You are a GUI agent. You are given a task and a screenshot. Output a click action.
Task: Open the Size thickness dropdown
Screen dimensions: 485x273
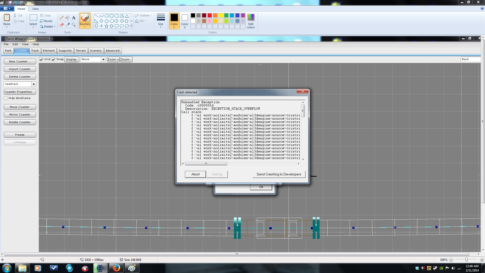(161, 21)
